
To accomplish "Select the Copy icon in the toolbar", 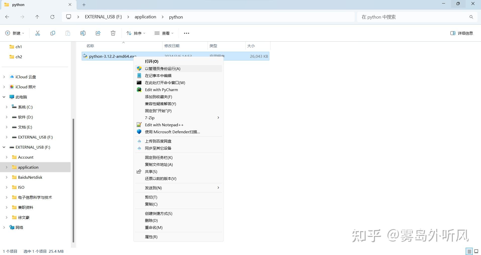I will [53, 33].
